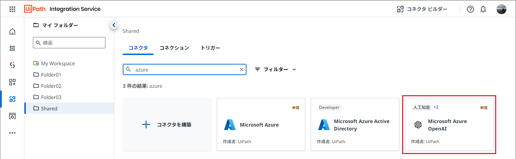This screenshot has width=516, height=159.
Task: Click the folder search field (検索)
Action: (x=69, y=43)
